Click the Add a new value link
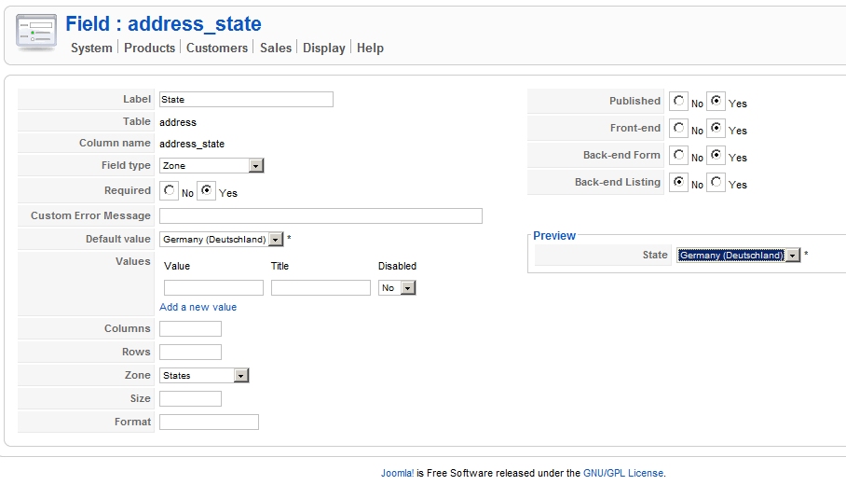 [198, 307]
